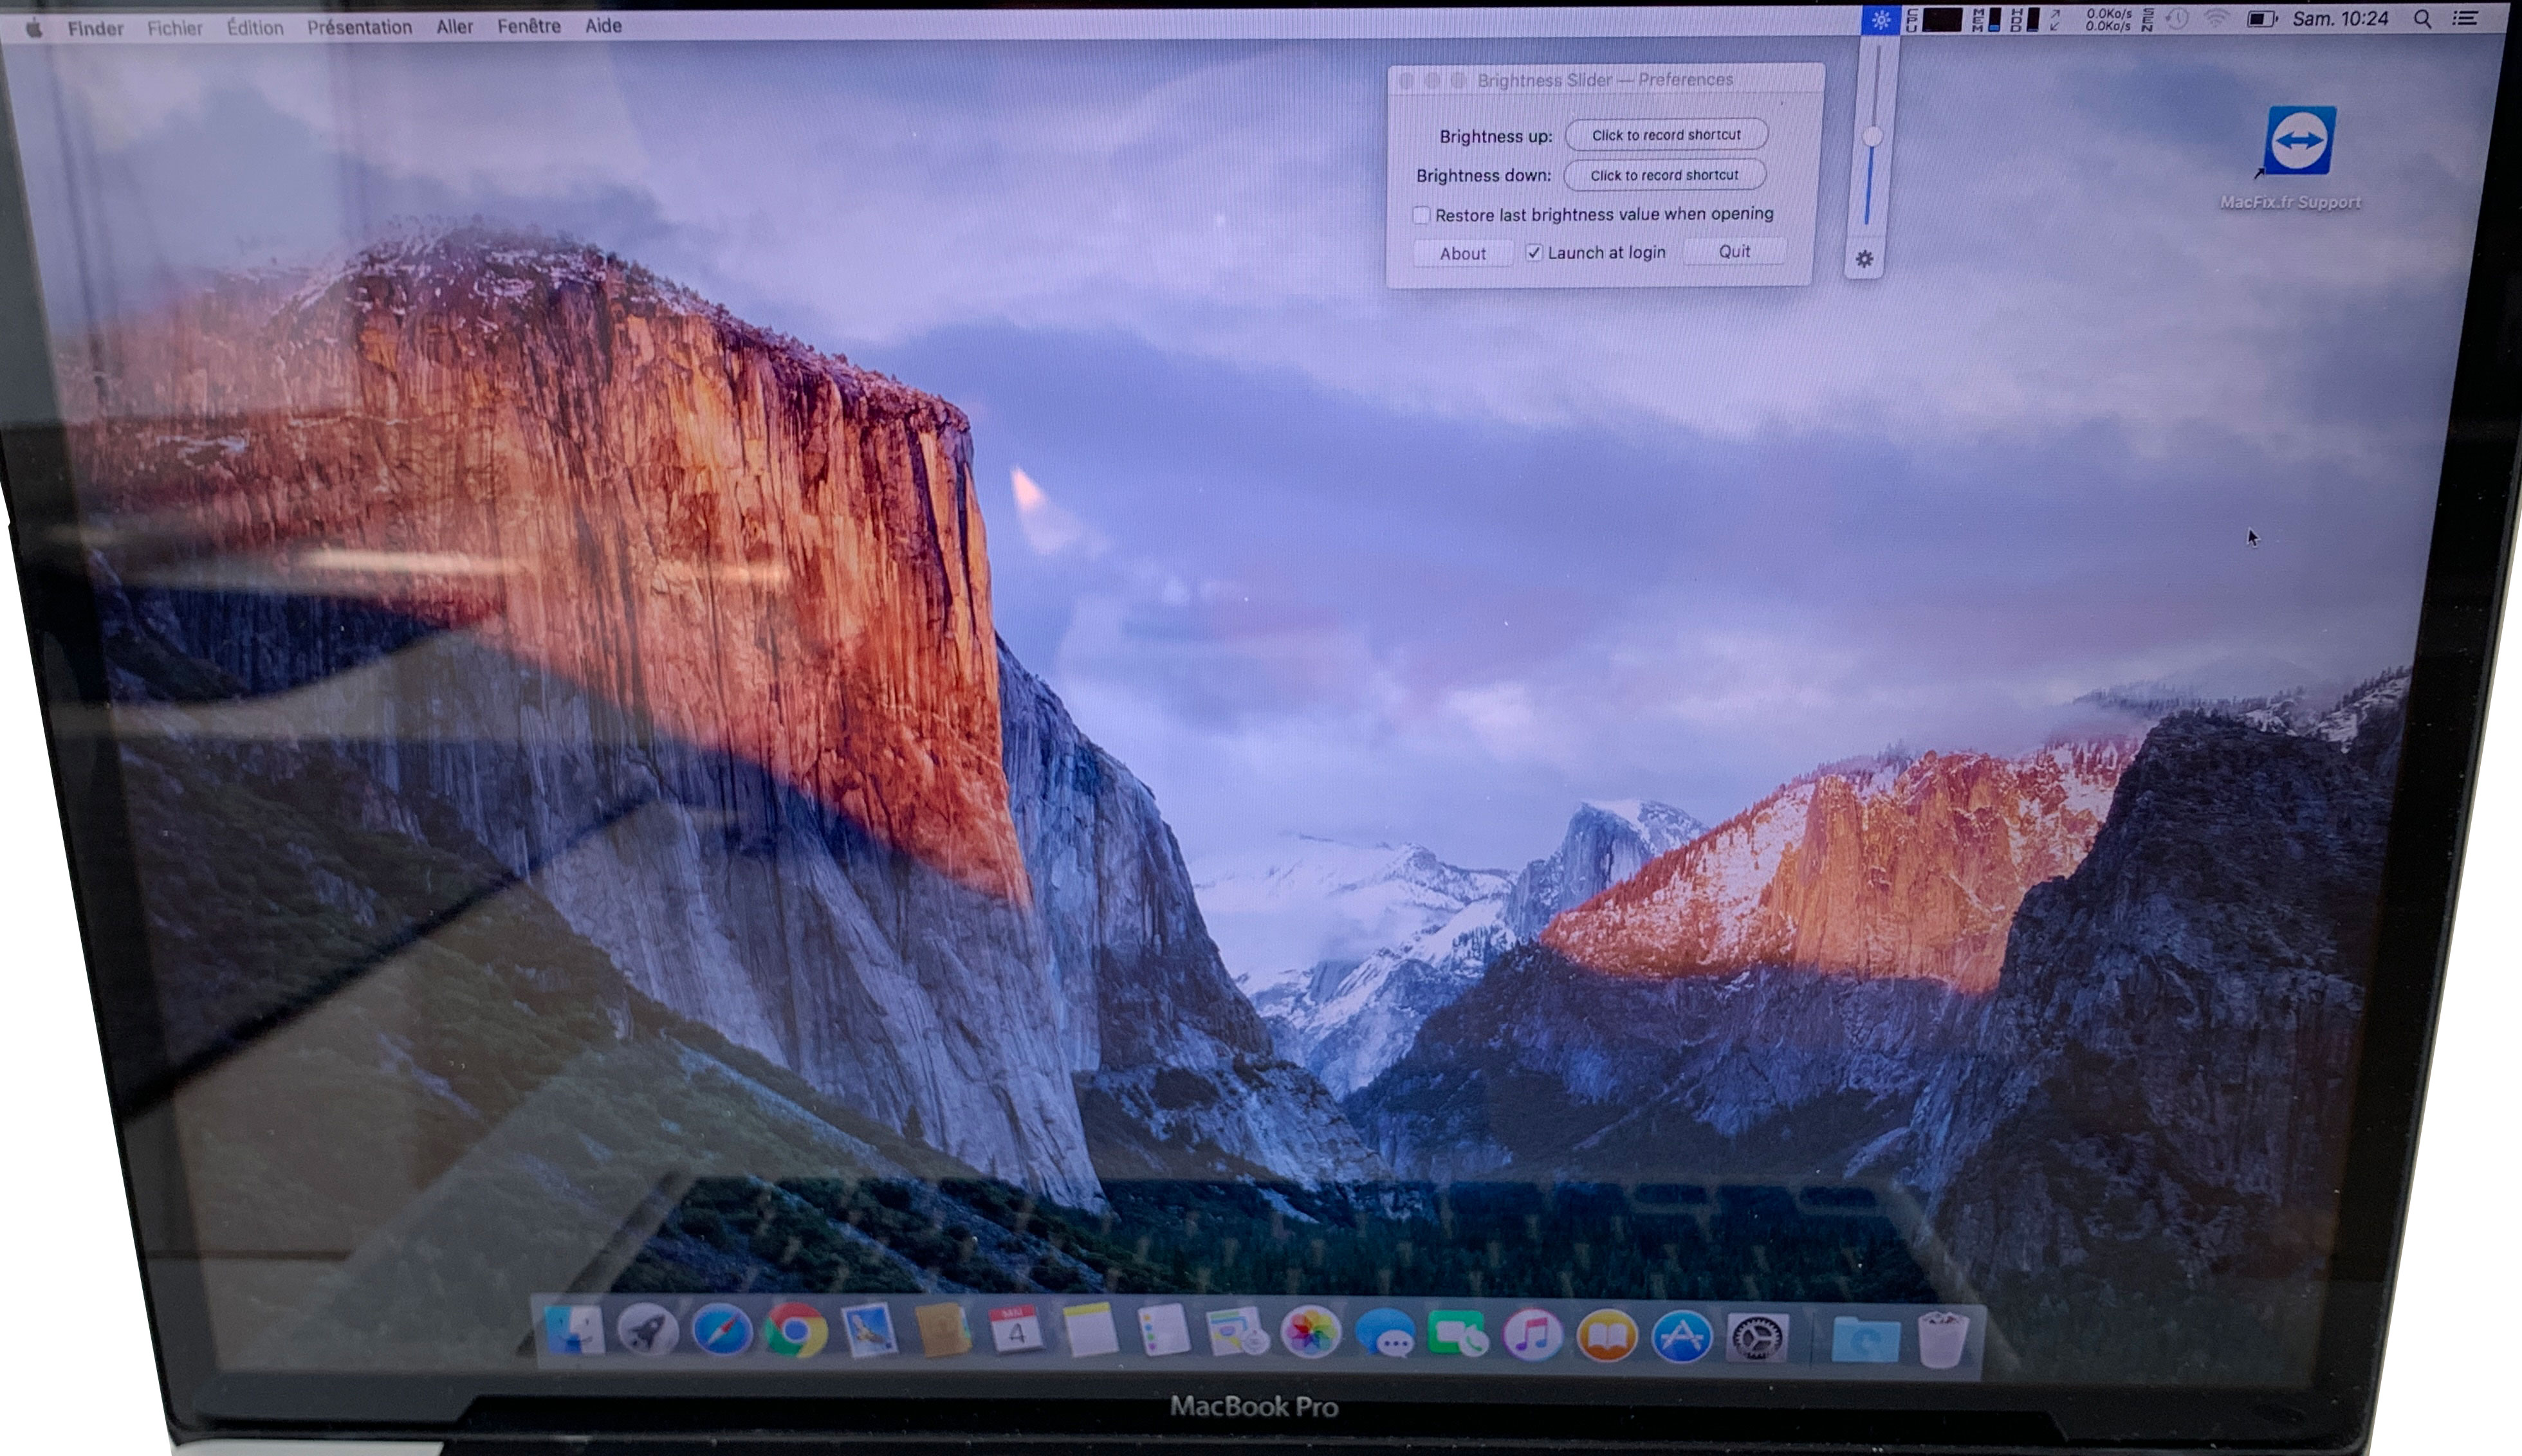
Task: Record shortcut for Brightness up
Action: click(x=1666, y=135)
